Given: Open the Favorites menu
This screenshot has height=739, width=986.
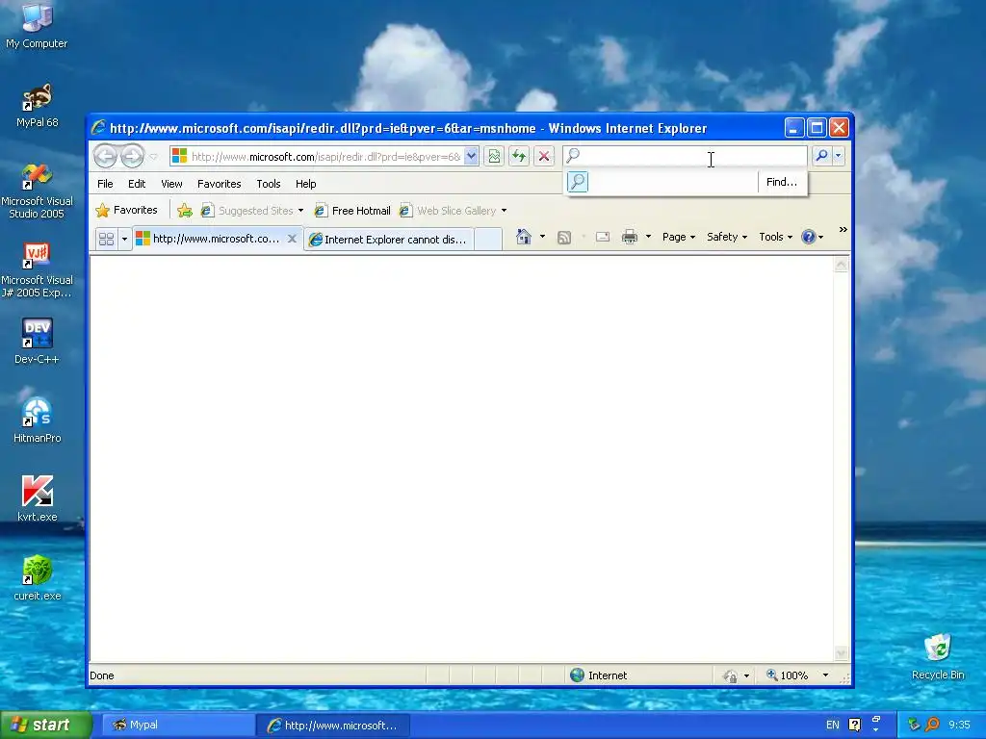Looking at the screenshot, I should pos(219,184).
